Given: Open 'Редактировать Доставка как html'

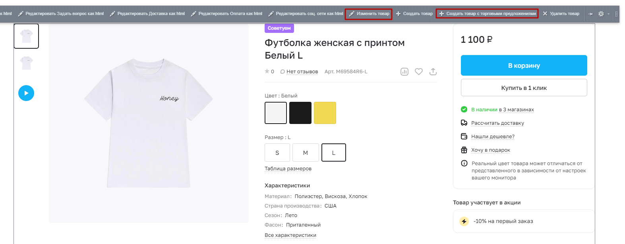Looking at the screenshot, I should [147, 14].
